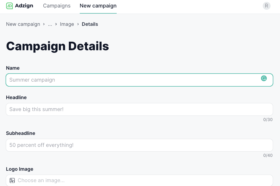Click the Subheadline field label

(x=21, y=133)
